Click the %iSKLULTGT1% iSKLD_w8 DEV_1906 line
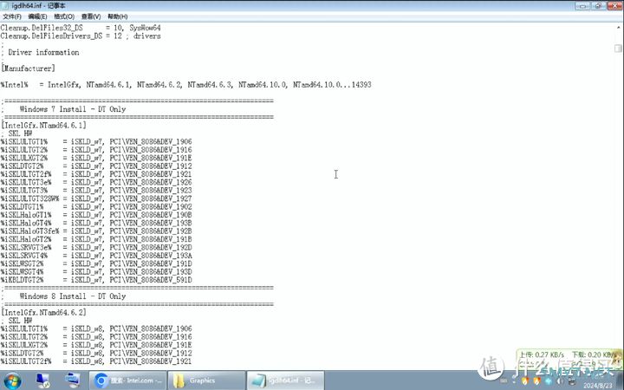 pyautogui.click(x=96, y=328)
